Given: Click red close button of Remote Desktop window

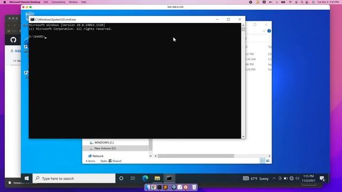Looking at the screenshot, I should pyautogui.click(x=24, y=7).
